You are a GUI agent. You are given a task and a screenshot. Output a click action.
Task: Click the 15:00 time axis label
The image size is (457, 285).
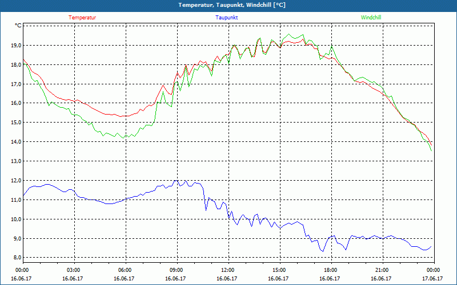[280, 270]
